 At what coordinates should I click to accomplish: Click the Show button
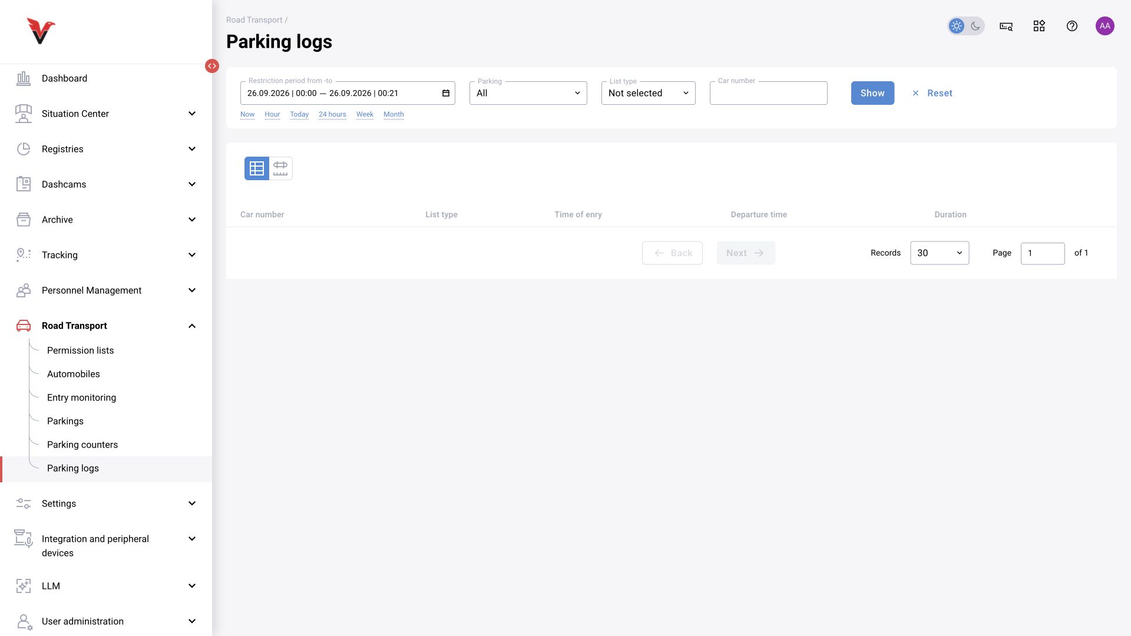pyautogui.click(x=872, y=93)
